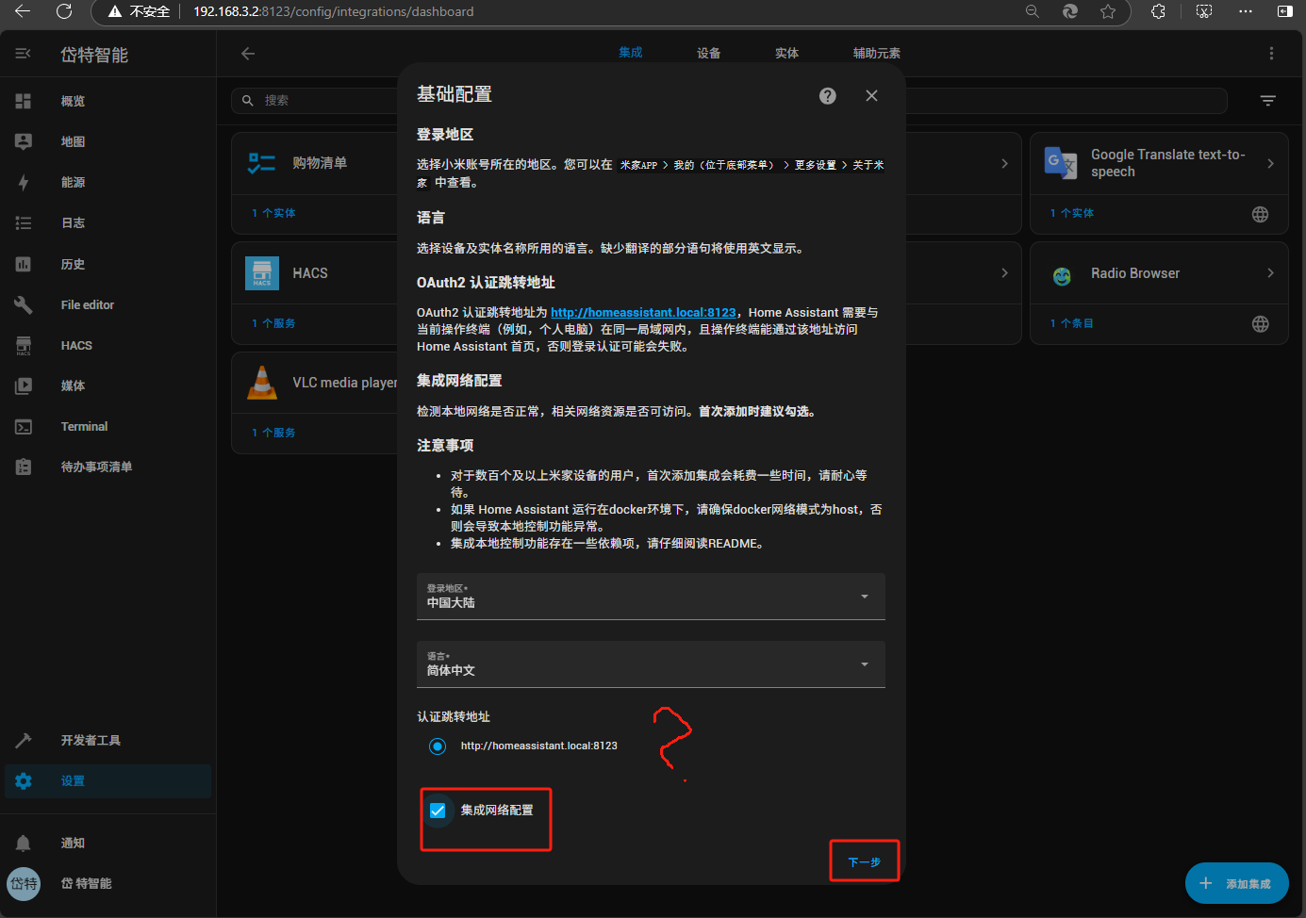Click the help question mark icon in dialog
This screenshot has width=1306, height=918.
click(x=827, y=96)
